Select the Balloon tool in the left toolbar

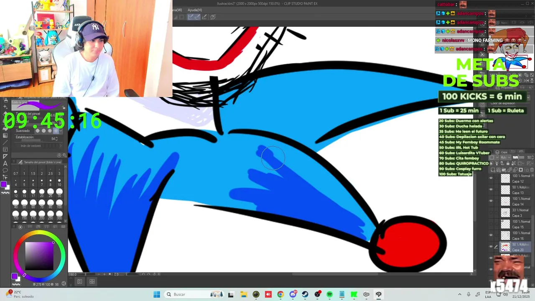pyautogui.click(x=5, y=170)
